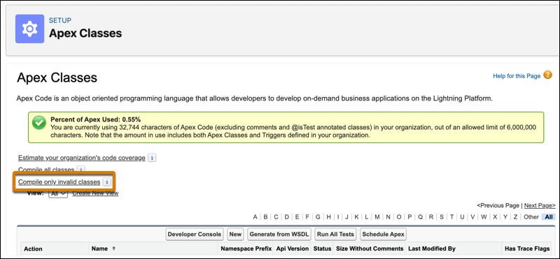
Task: Click the Status column header
Action: point(323,249)
